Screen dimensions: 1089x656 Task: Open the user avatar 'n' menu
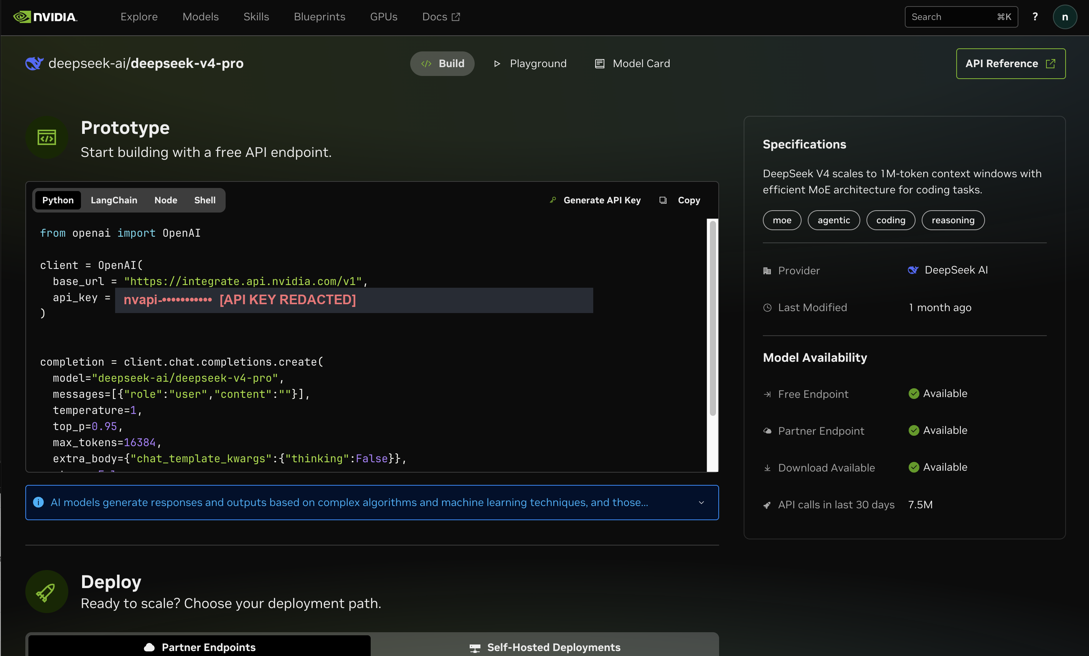click(x=1065, y=17)
